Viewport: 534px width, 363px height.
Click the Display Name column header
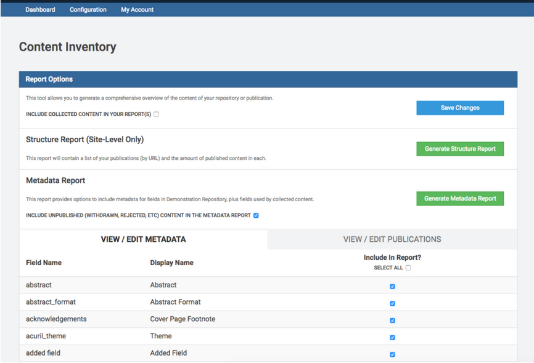(x=171, y=263)
